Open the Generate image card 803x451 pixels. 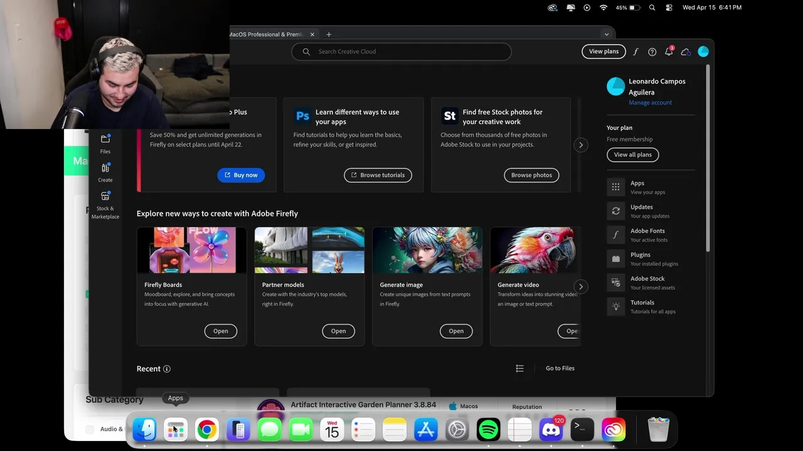pyautogui.click(x=456, y=331)
